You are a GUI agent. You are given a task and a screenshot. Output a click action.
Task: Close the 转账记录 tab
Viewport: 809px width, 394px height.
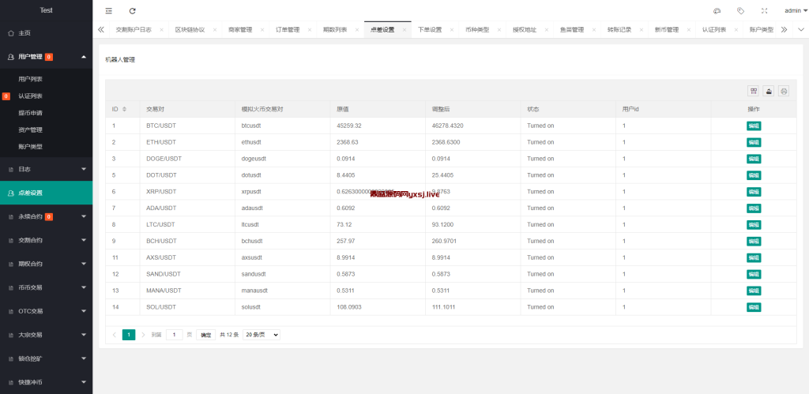(642, 30)
